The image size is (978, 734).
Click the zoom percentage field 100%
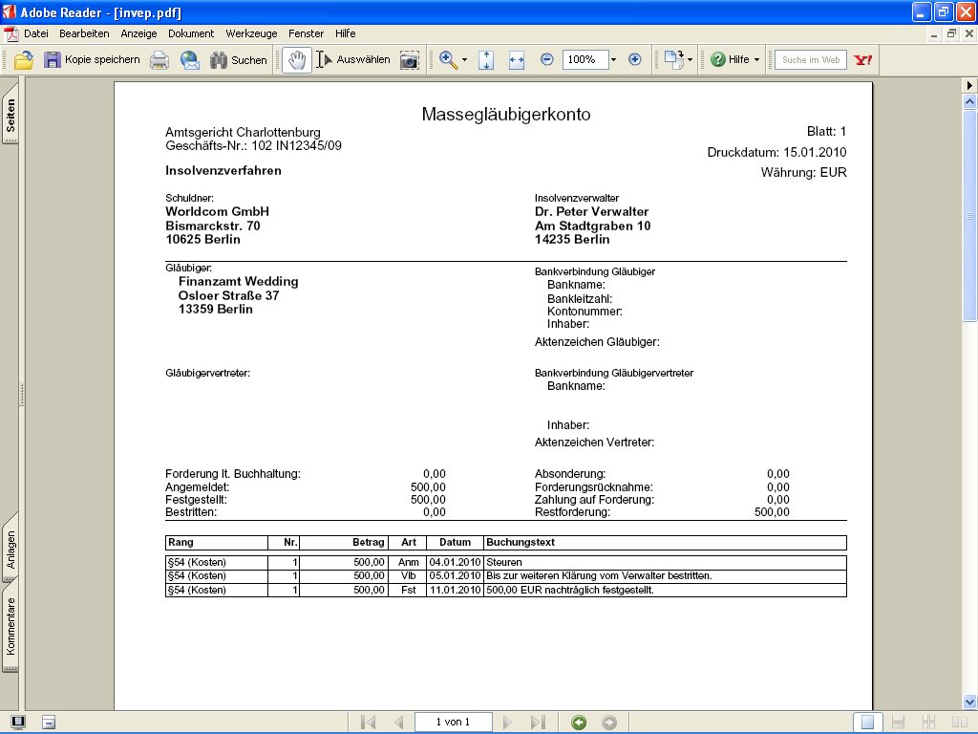point(585,60)
